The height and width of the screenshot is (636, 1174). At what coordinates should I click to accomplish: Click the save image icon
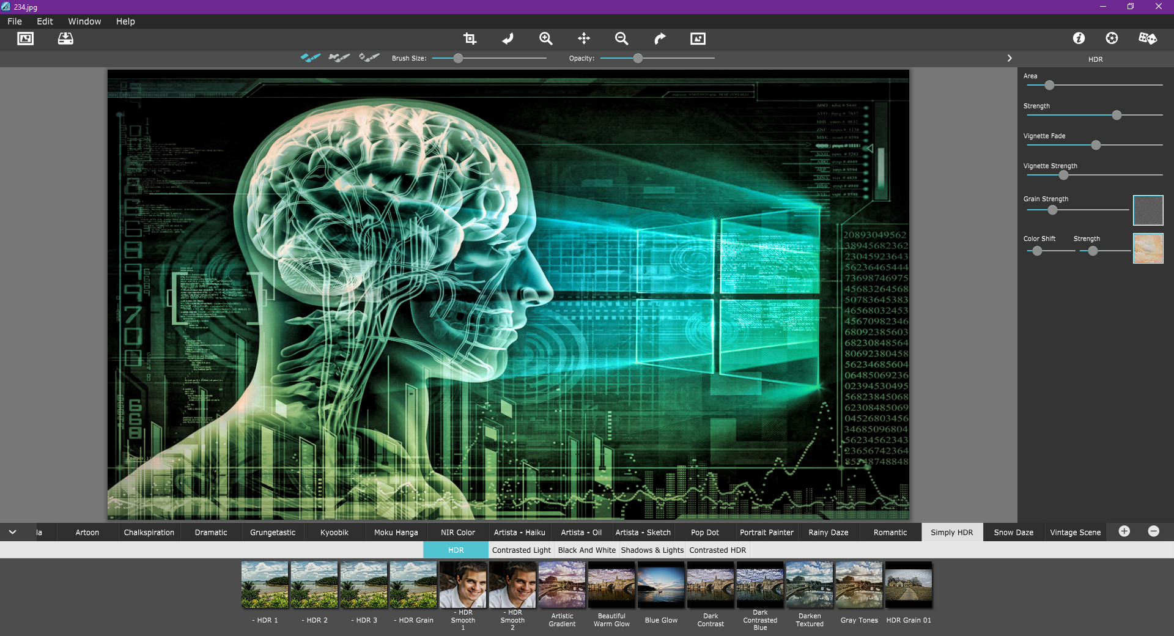[x=65, y=39]
